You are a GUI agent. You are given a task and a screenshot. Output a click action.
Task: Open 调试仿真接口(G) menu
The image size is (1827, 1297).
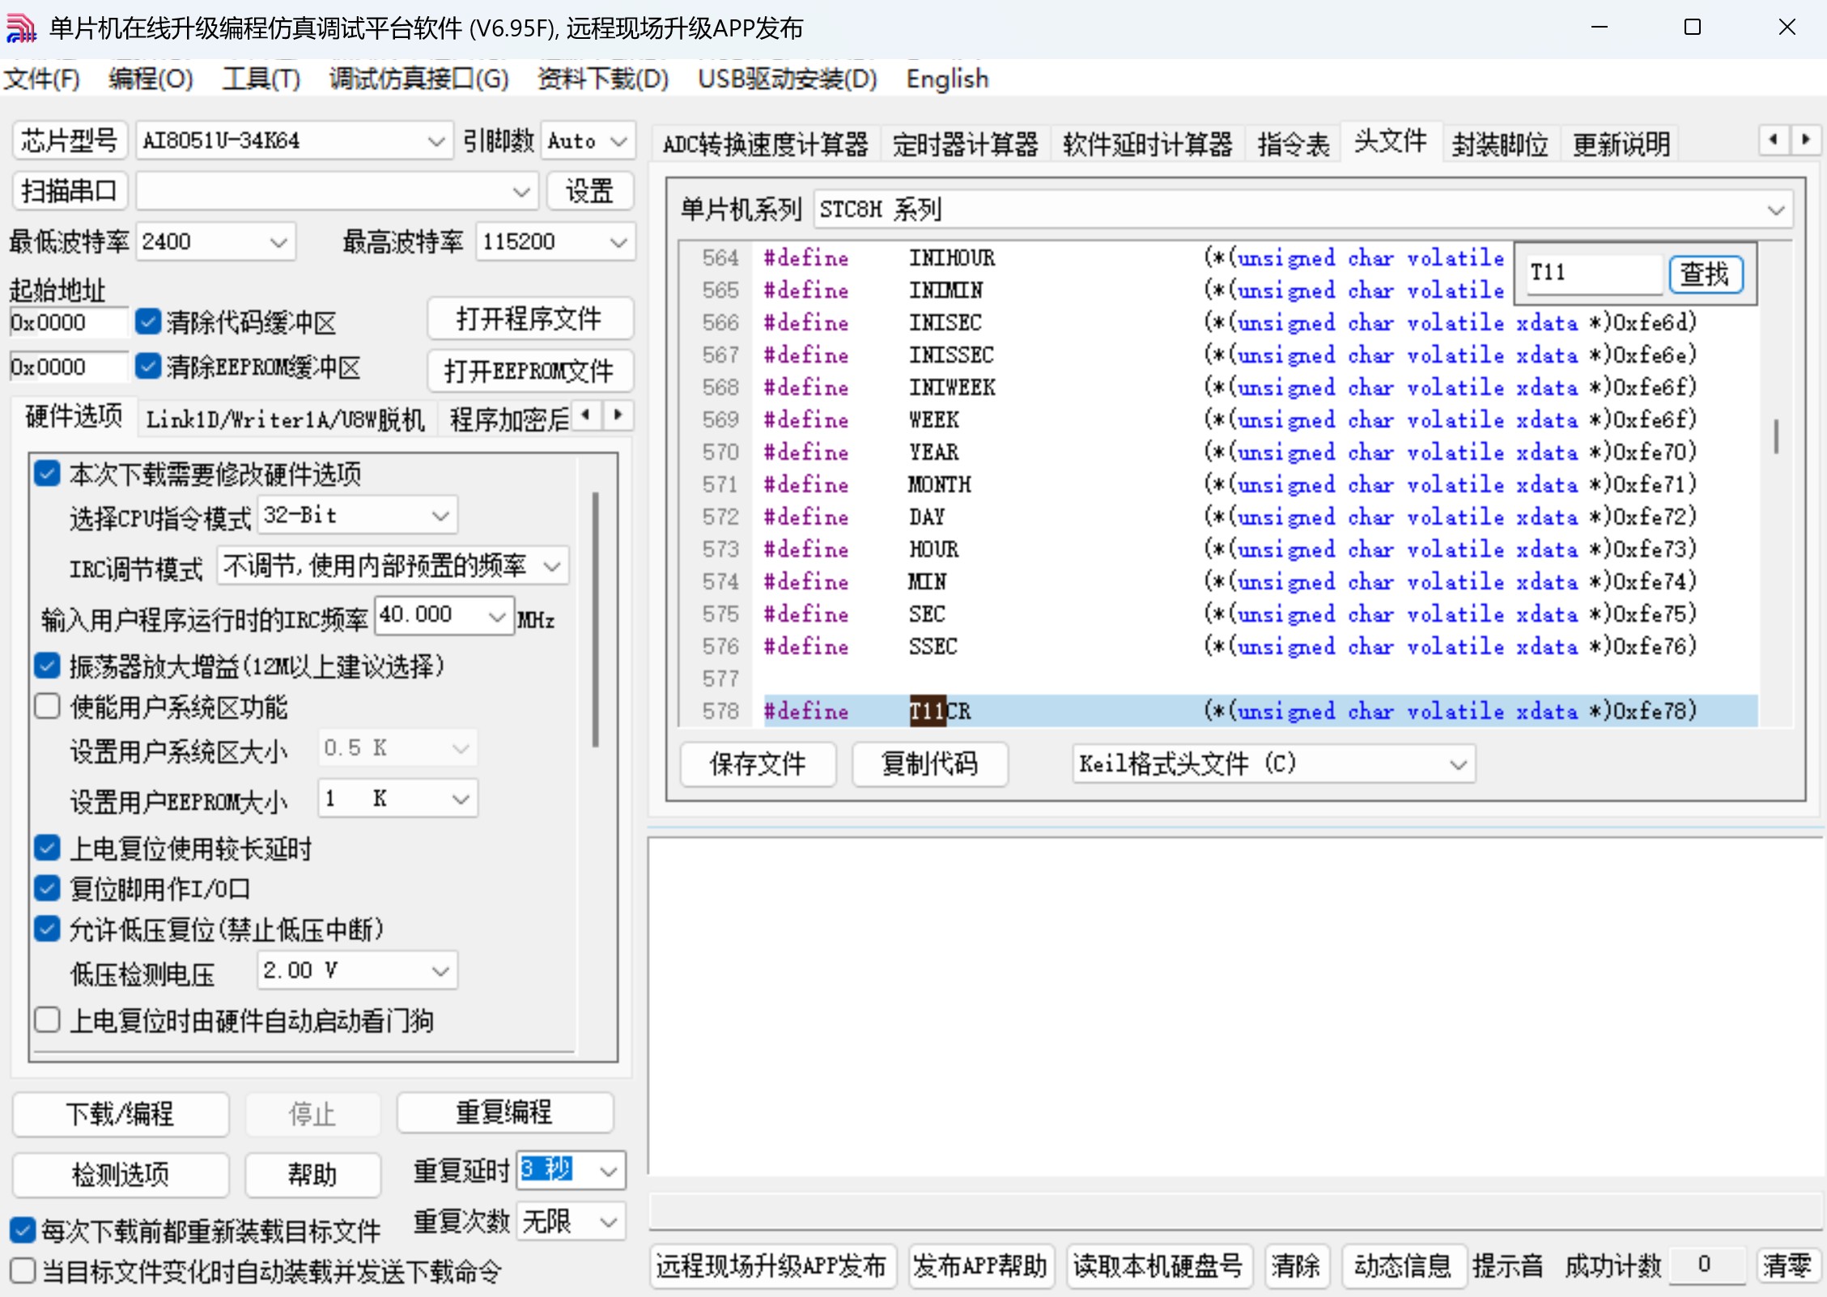click(x=419, y=79)
